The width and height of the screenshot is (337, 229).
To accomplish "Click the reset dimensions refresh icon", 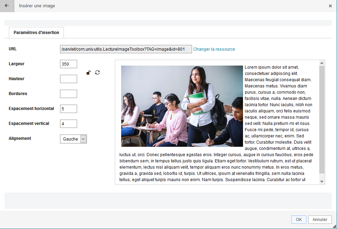I will [97, 73].
